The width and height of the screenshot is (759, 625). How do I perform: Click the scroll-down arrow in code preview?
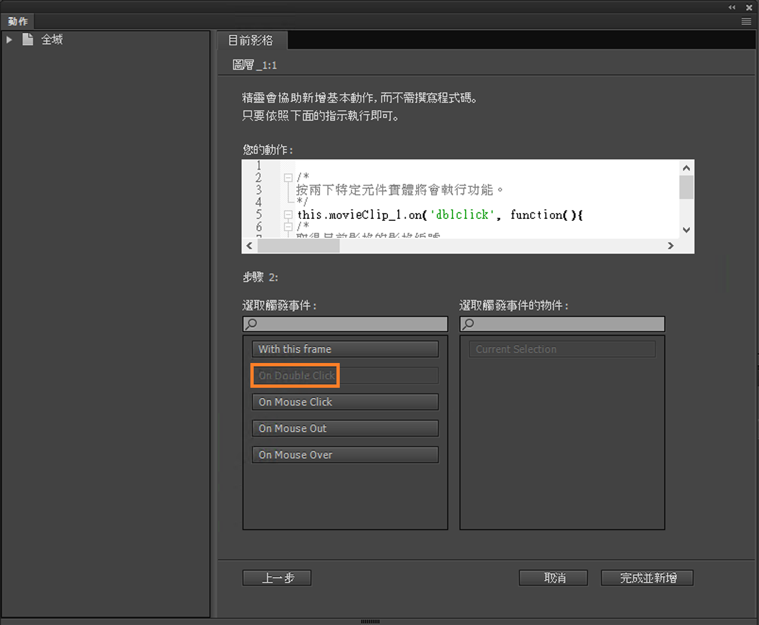tap(686, 229)
